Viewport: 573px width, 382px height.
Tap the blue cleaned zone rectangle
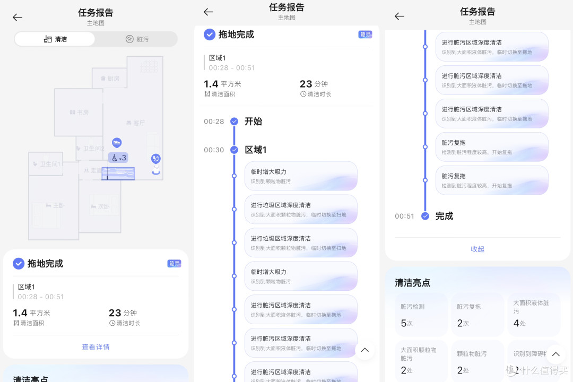coord(118,173)
